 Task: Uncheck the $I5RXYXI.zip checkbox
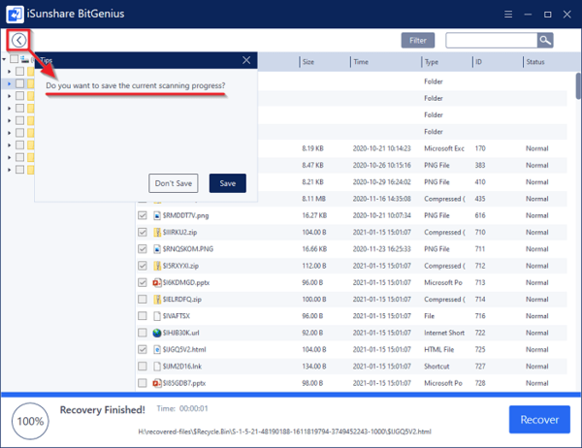pyautogui.click(x=143, y=266)
